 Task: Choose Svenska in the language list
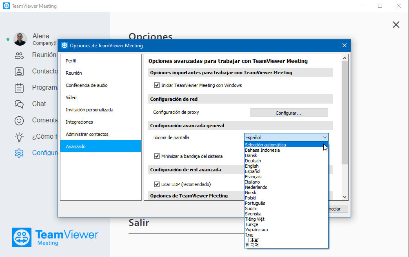click(286, 214)
